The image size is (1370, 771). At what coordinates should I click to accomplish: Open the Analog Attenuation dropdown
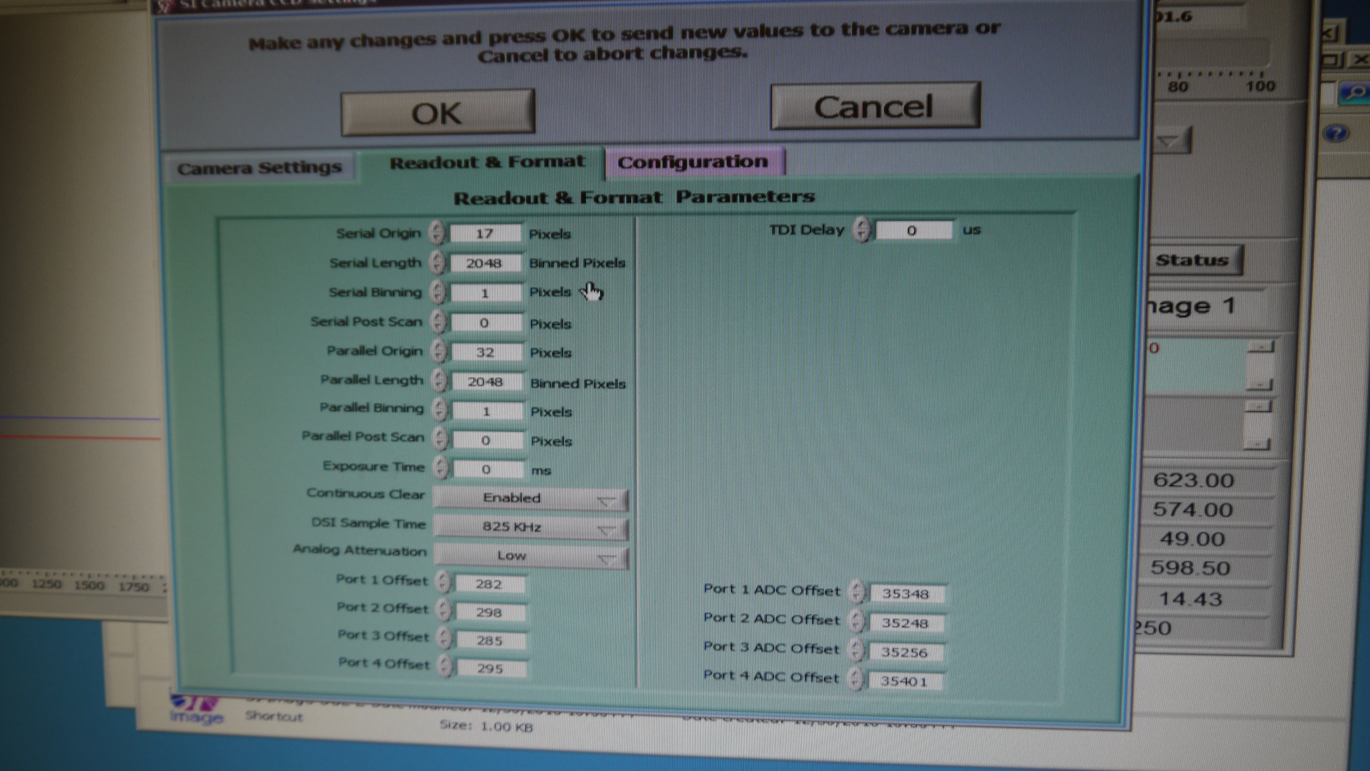tap(531, 556)
